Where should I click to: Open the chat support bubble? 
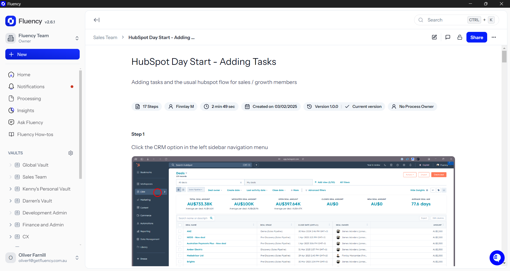point(497,258)
